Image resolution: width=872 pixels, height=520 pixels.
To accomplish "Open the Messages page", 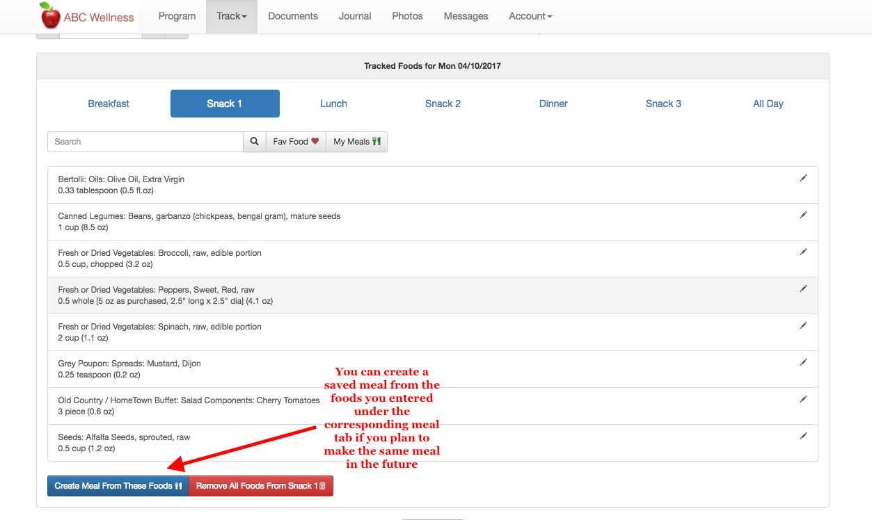I will (466, 16).
